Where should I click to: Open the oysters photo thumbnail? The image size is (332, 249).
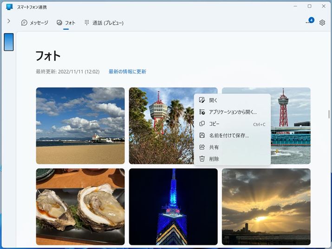(80, 207)
